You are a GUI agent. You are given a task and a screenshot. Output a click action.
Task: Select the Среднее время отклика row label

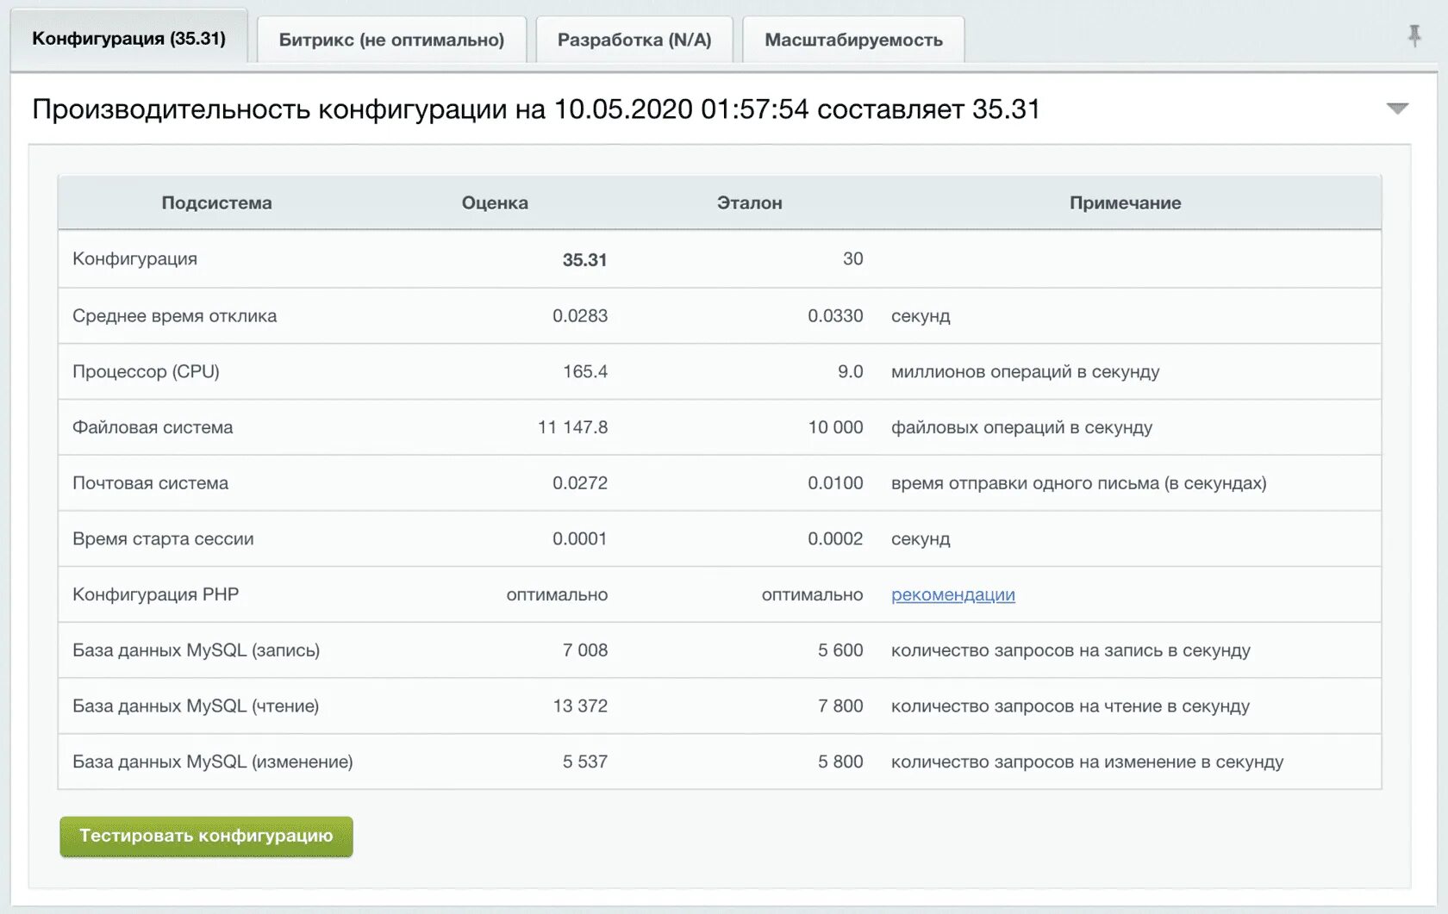point(174,315)
